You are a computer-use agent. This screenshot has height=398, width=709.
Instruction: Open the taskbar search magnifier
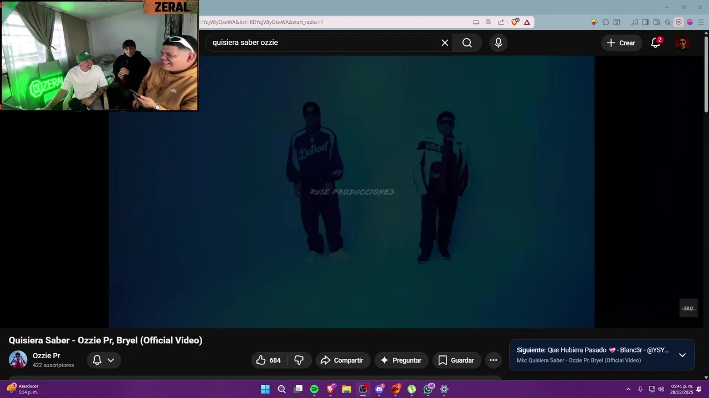(x=281, y=389)
